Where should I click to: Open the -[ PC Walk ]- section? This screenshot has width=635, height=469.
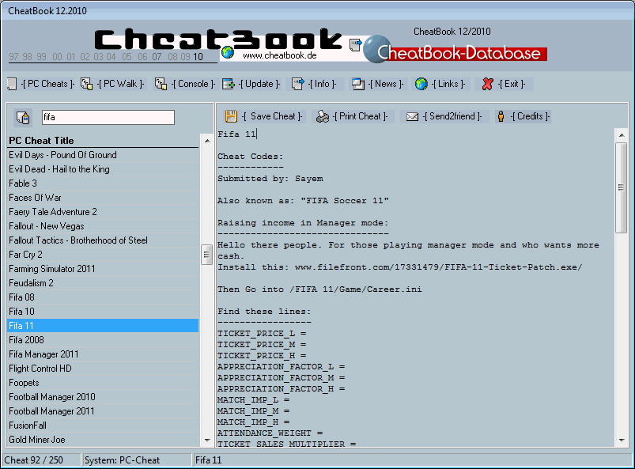pos(121,84)
